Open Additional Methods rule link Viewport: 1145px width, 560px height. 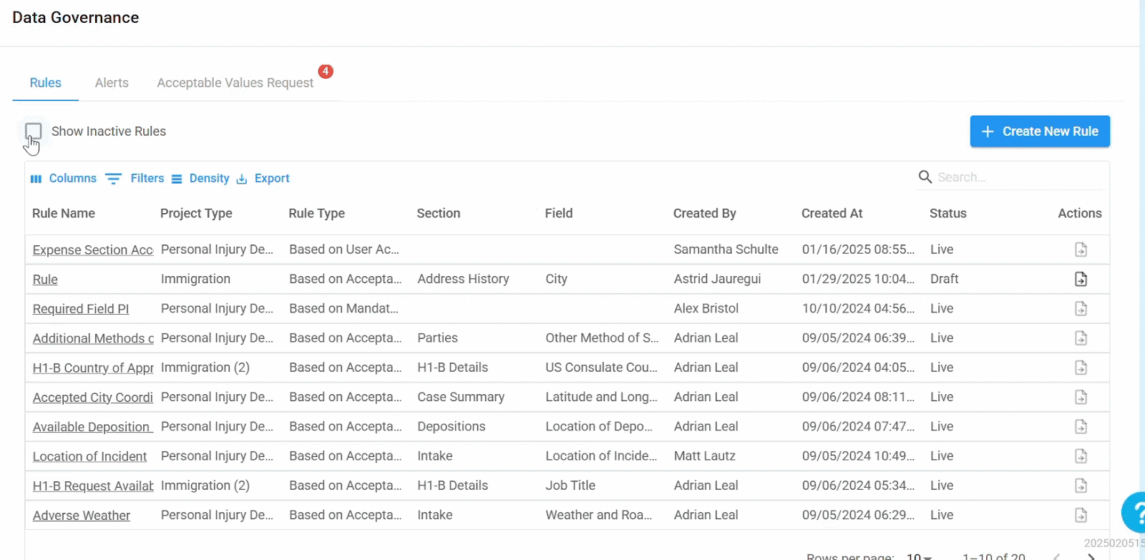coord(93,338)
